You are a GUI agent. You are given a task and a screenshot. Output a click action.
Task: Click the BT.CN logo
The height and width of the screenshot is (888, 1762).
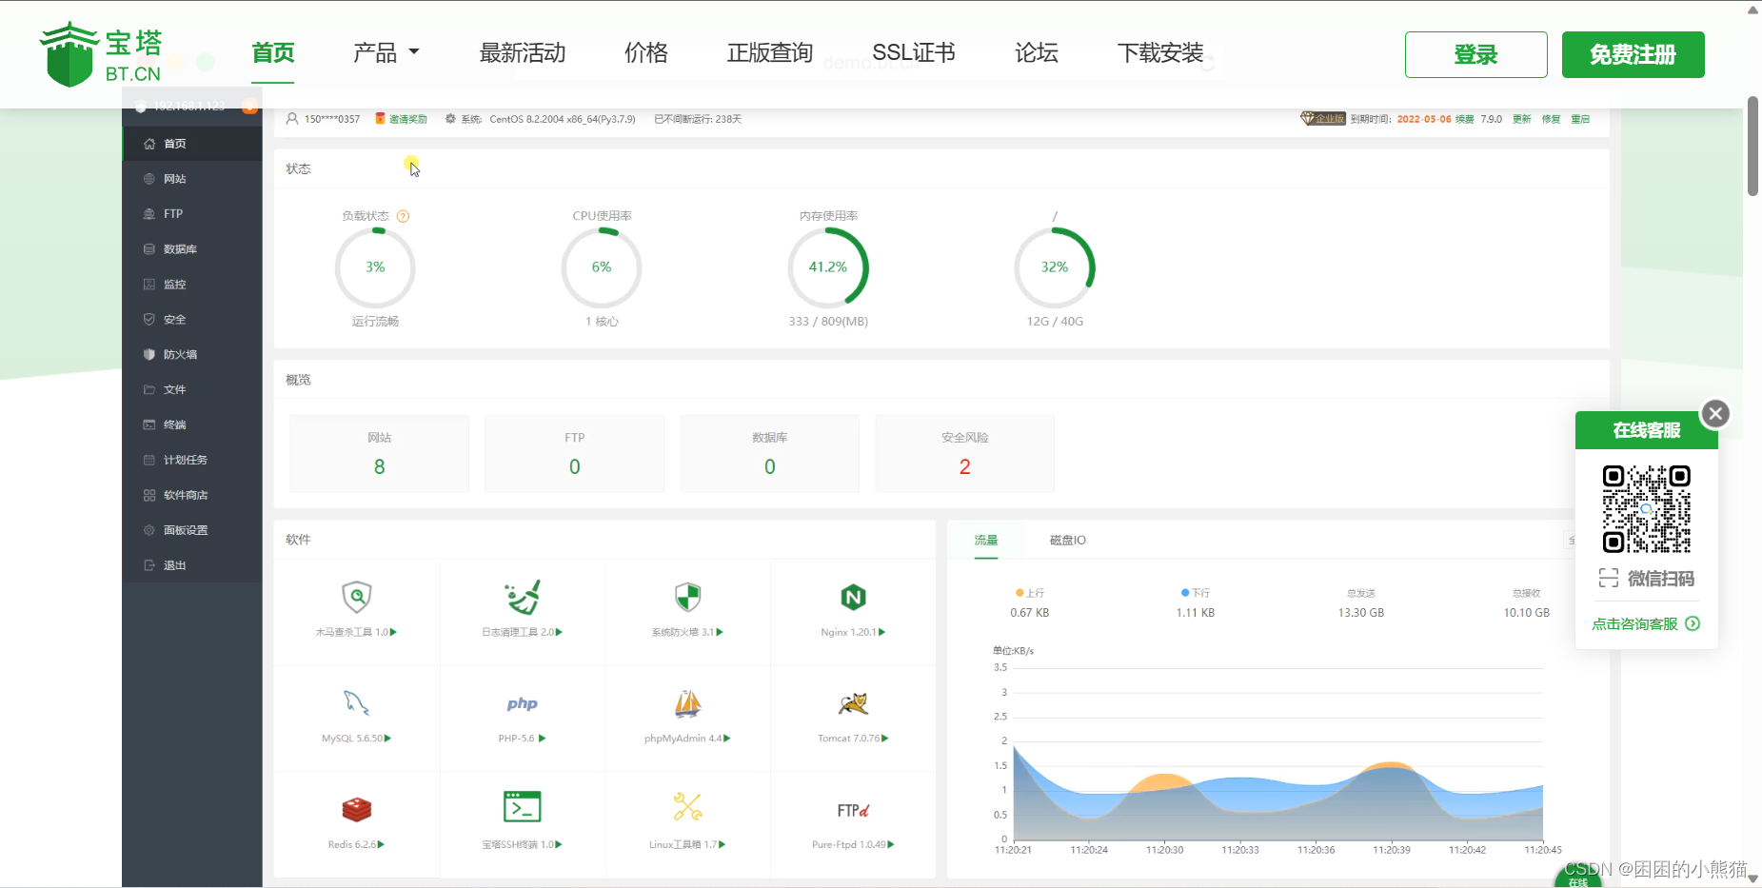101,54
